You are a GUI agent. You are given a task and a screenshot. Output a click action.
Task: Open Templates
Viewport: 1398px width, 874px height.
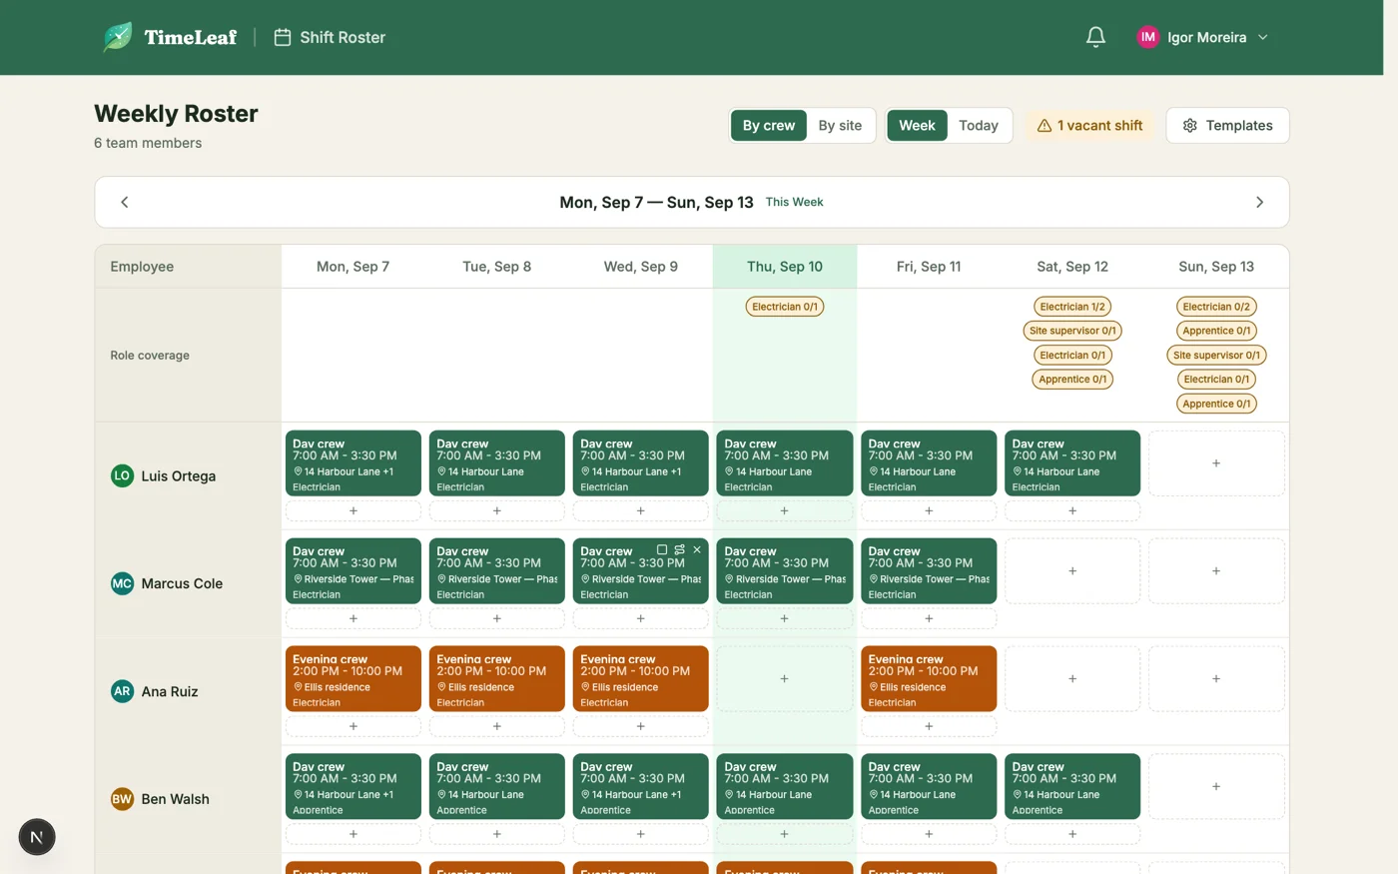(x=1227, y=125)
